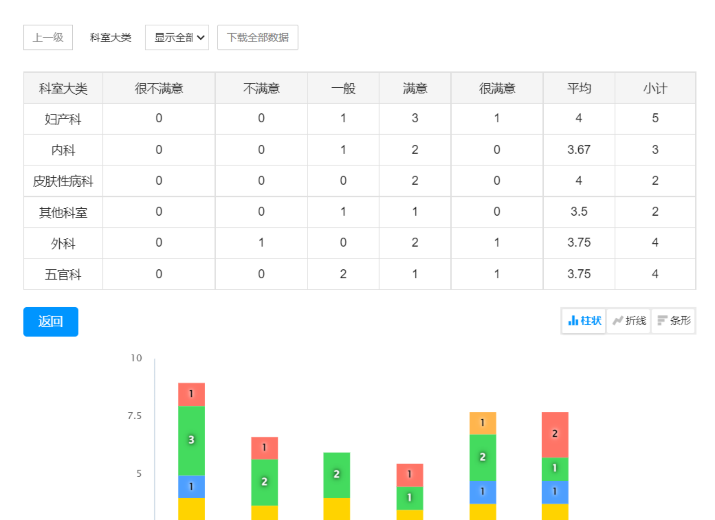
Task: Click the red segment atop the first bar
Action: (x=192, y=394)
